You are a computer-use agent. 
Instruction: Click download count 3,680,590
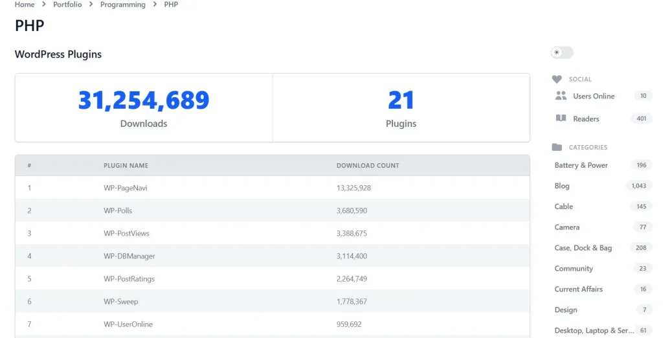tap(352, 210)
